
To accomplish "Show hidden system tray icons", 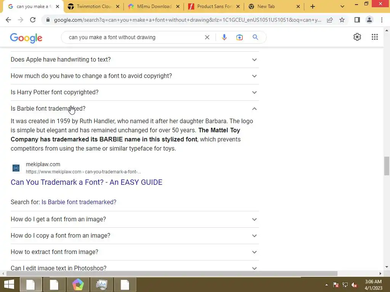I will (326, 285).
